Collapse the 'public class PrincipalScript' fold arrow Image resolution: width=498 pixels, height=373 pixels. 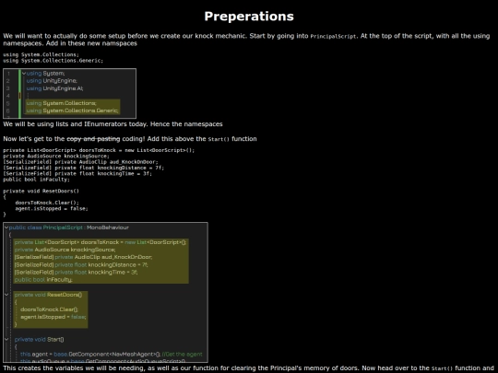click(x=6, y=227)
